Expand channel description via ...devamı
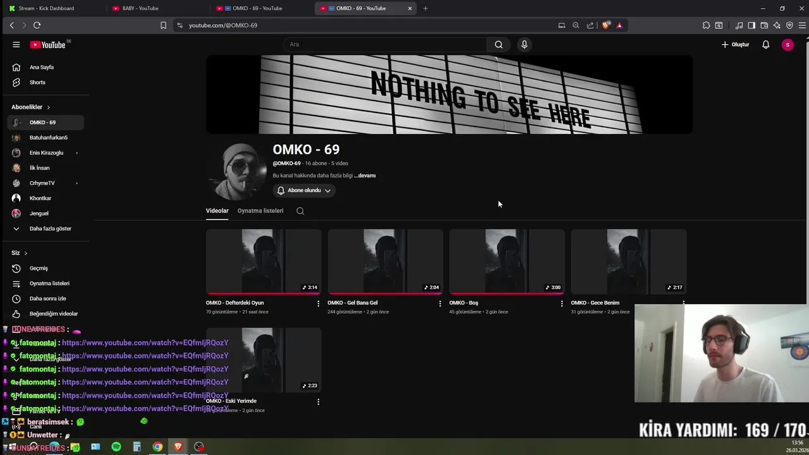This screenshot has height=455, width=809. tap(365, 176)
